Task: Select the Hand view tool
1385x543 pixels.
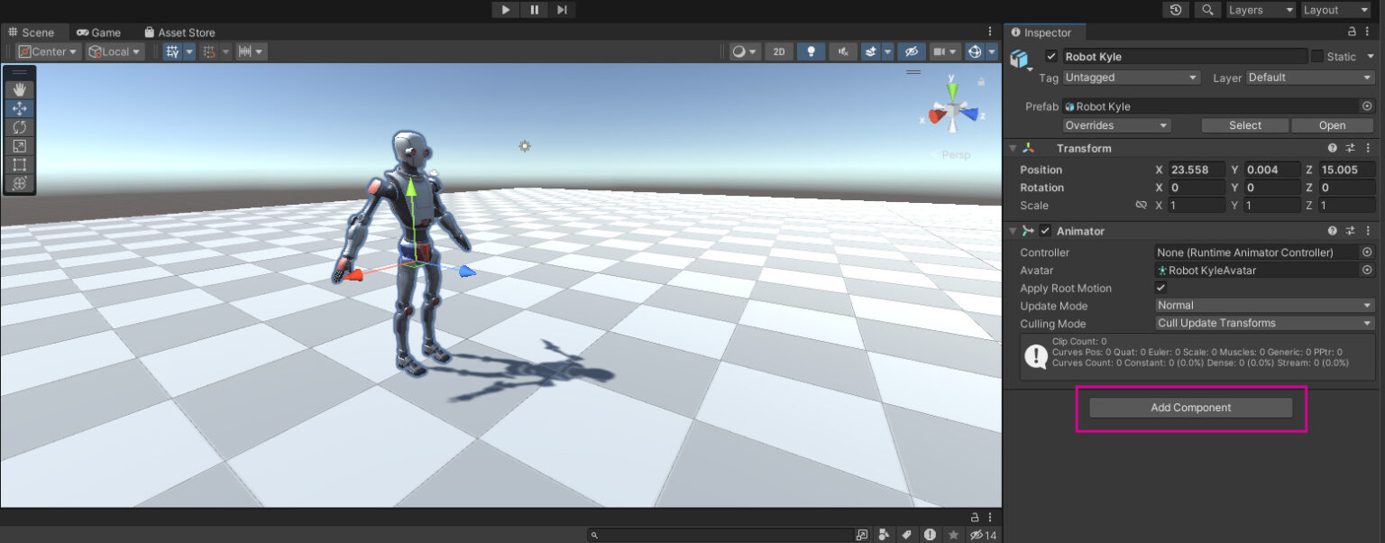Action: click(x=19, y=88)
